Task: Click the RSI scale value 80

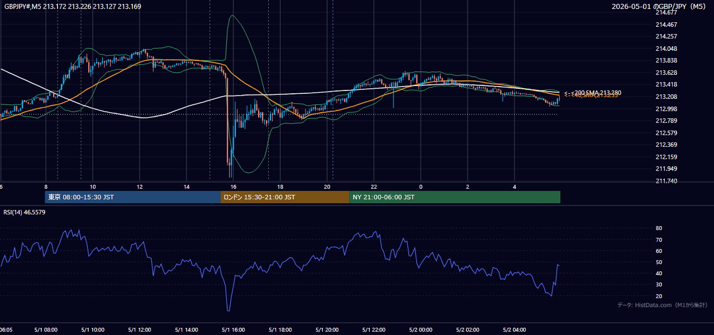Action: 659,228
